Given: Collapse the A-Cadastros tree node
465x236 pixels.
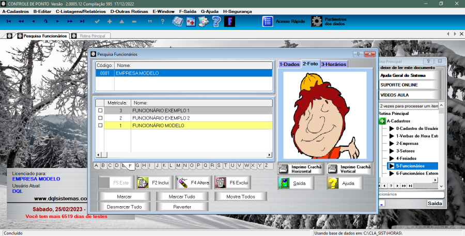Looking at the screenshot, I should [382, 121].
